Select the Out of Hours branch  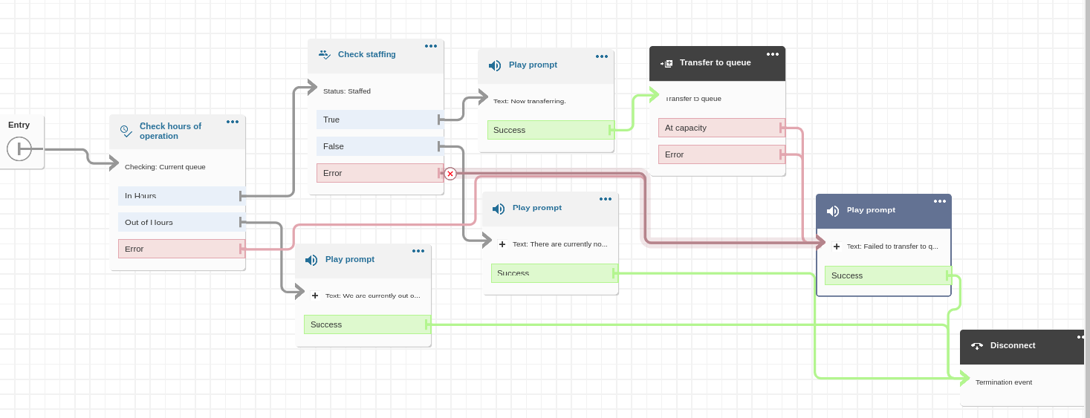180,223
